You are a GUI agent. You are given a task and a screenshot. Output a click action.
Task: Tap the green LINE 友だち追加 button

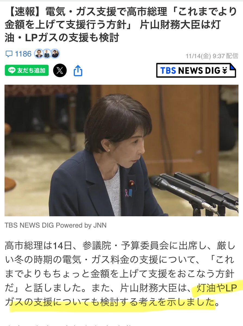tap(27, 70)
